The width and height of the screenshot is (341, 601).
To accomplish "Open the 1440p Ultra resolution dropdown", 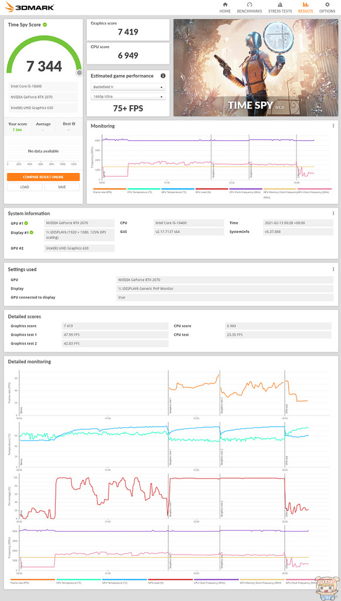I will point(128,97).
